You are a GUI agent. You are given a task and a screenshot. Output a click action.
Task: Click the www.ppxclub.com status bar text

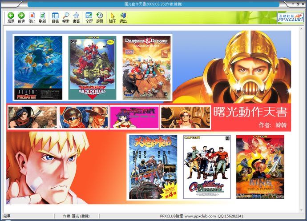(x=200, y=216)
